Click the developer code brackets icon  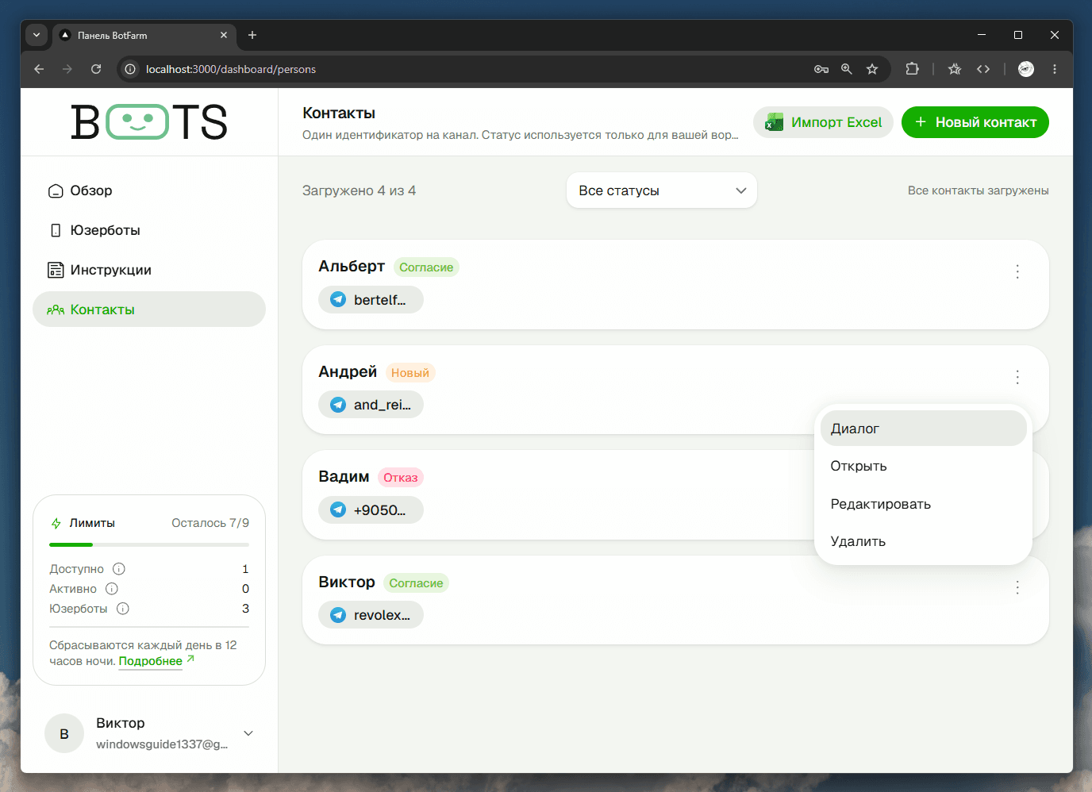(x=983, y=69)
